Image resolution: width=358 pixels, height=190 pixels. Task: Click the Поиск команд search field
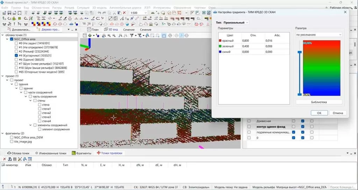[343, 187]
